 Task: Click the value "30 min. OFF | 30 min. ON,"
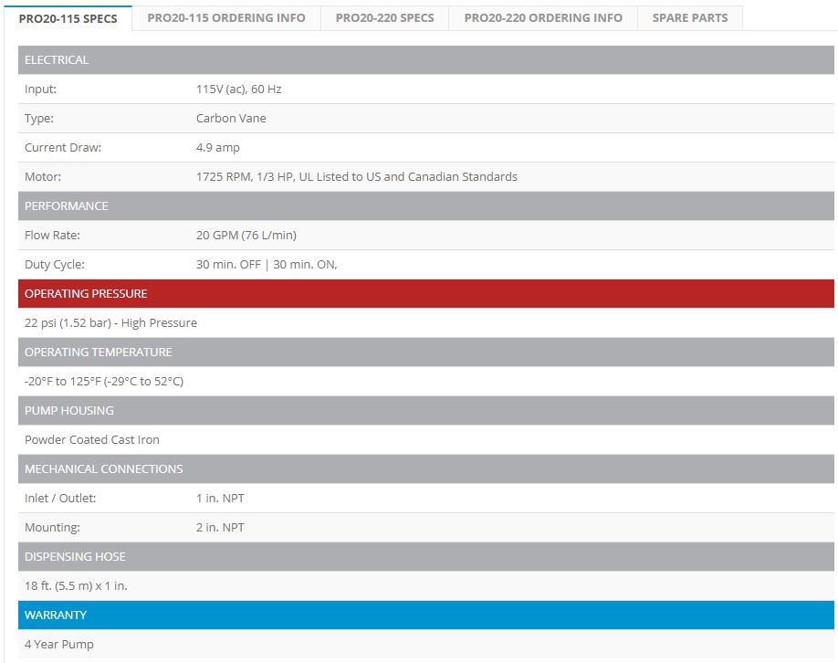pos(267,265)
